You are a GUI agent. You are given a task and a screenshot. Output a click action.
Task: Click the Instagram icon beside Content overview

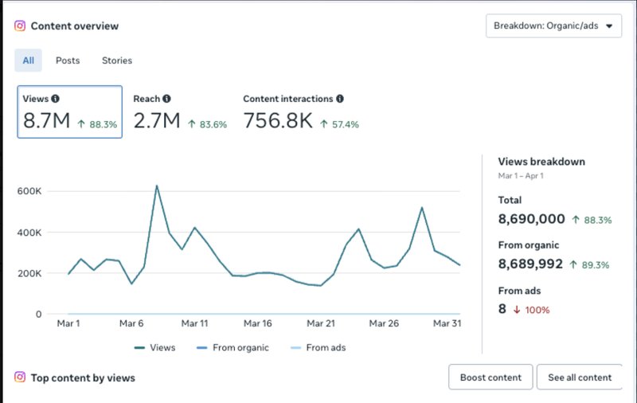point(20,26)
